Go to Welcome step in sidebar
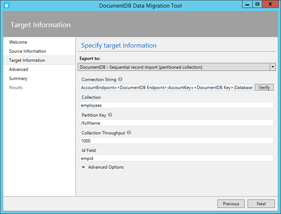 18,42
